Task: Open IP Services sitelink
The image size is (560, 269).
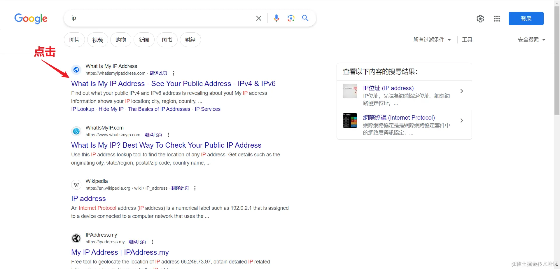Action: point(208,109)
